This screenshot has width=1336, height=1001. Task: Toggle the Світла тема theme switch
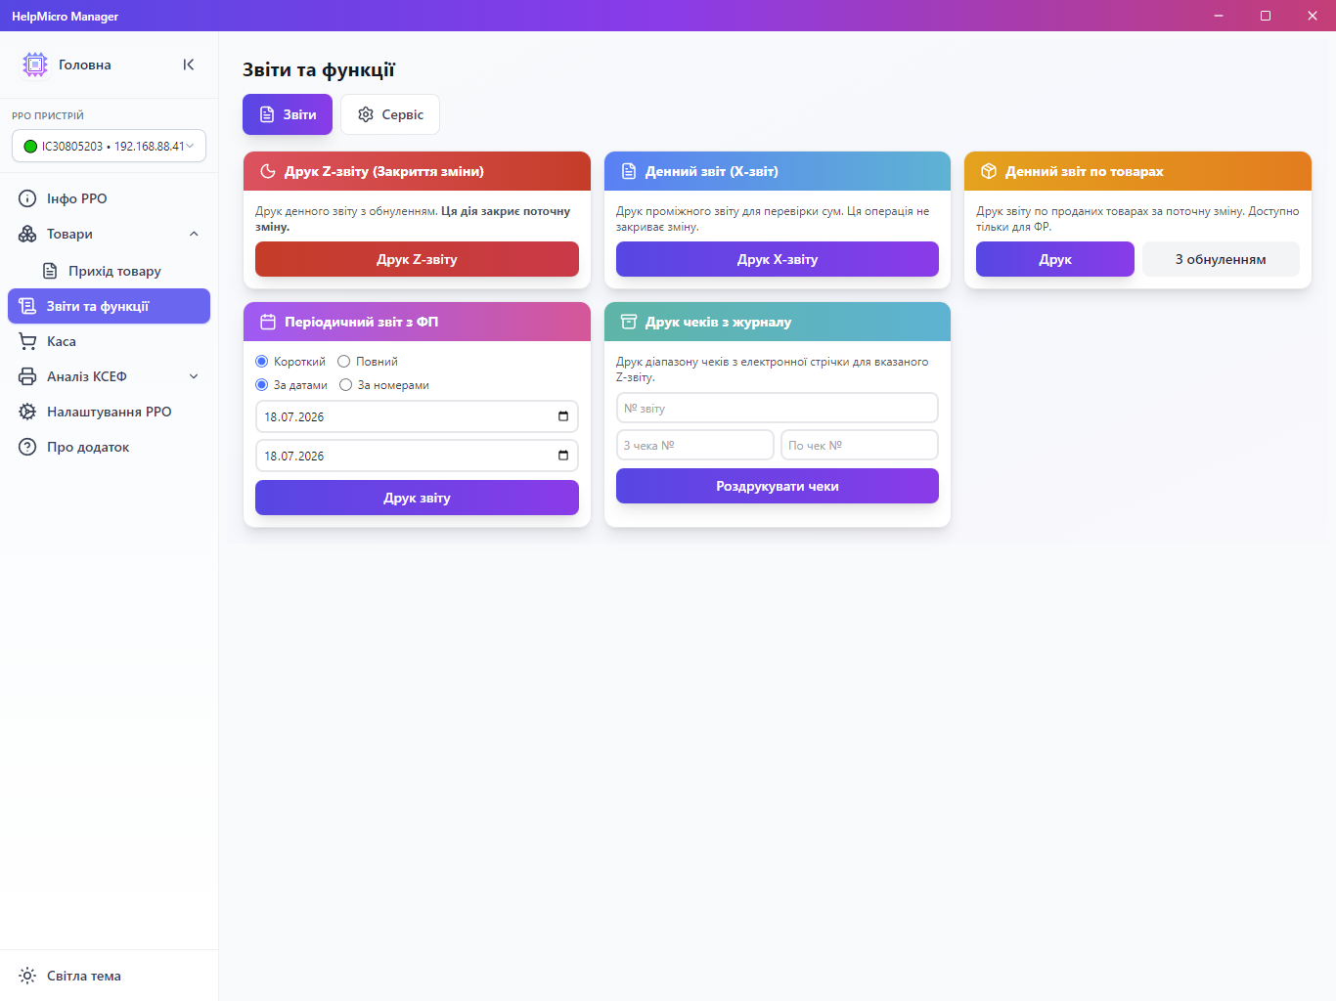pyautogui.click(x=110, y=976)
